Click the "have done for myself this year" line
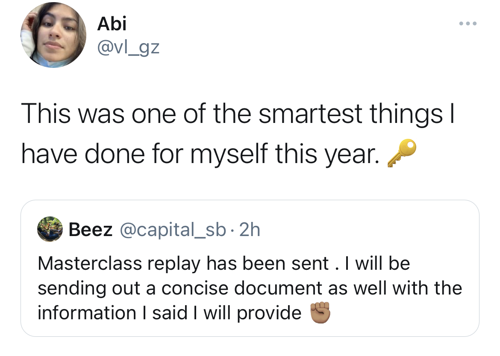The width and height of the screenshot is (500, 356). click(x=200, y=154)
